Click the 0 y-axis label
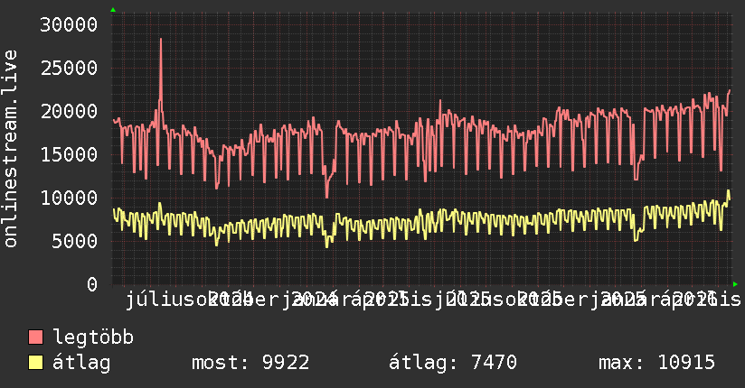The height and width of the screenshot is (388, 745). tap(92, 284)
